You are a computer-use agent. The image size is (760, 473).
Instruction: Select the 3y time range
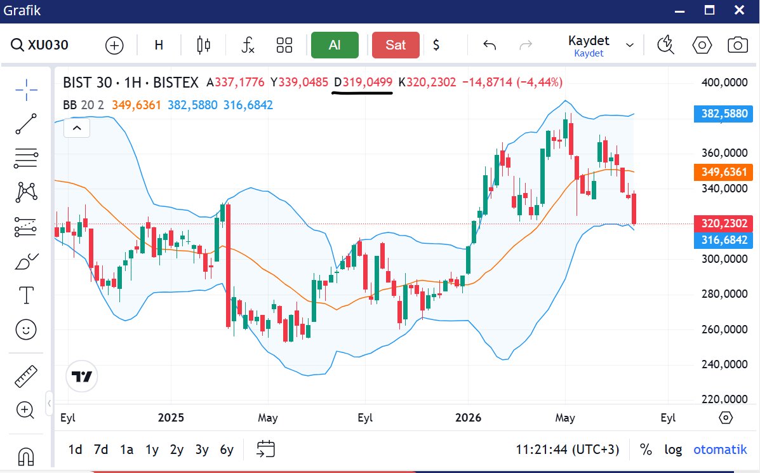(202, 450)
